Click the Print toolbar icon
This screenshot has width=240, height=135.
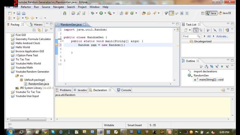pyautogui.click(x=24, y=13)
